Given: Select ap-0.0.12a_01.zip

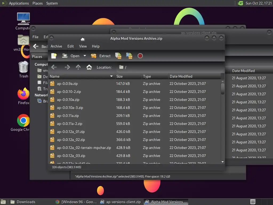Looking at the screenshot, I should click(134, 132).
